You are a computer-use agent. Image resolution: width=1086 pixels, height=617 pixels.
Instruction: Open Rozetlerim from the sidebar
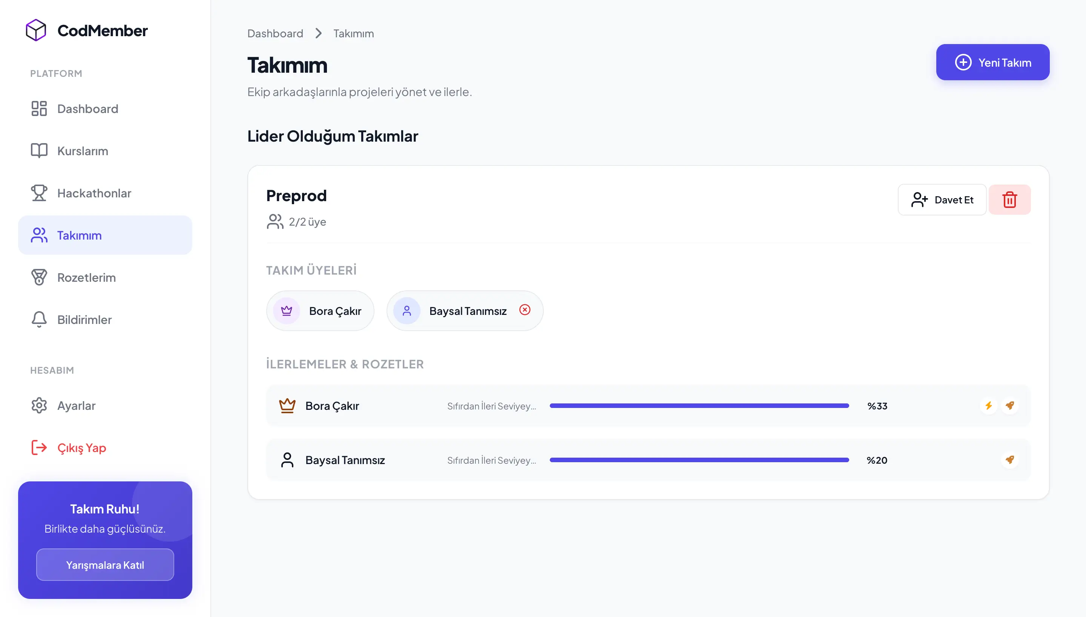click(x=86, y=278)
